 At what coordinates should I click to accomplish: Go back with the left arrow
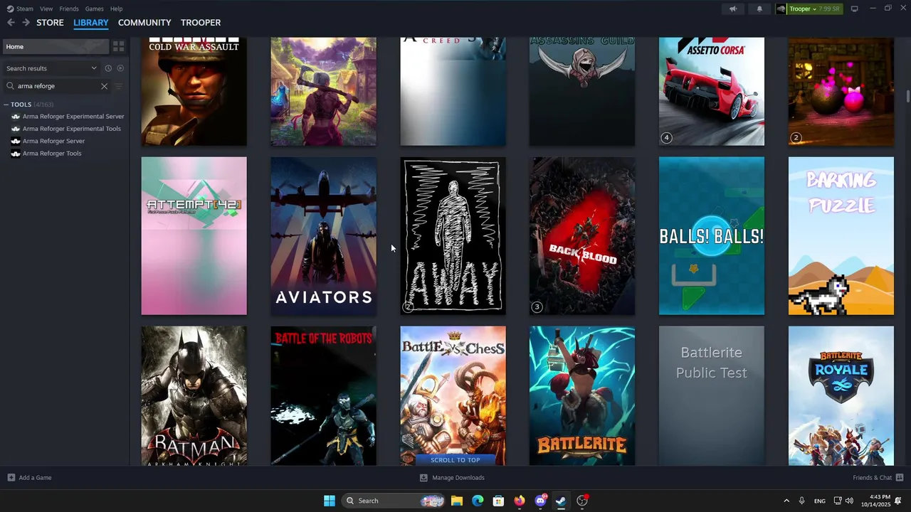click(11, 23)
